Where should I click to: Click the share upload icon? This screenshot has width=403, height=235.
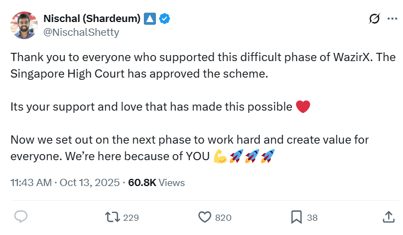point(388,217)
